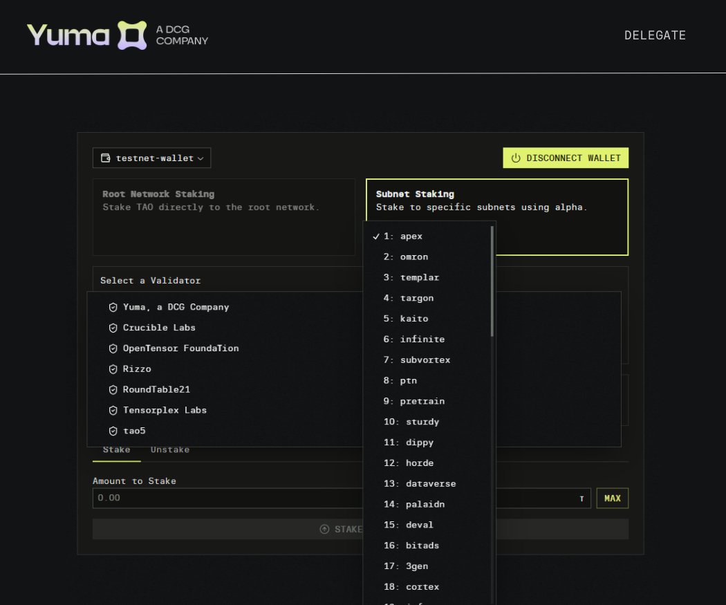Click shield icon next to RoundTable21
This screenshot has height=605, width=726.
click(113, 390)
